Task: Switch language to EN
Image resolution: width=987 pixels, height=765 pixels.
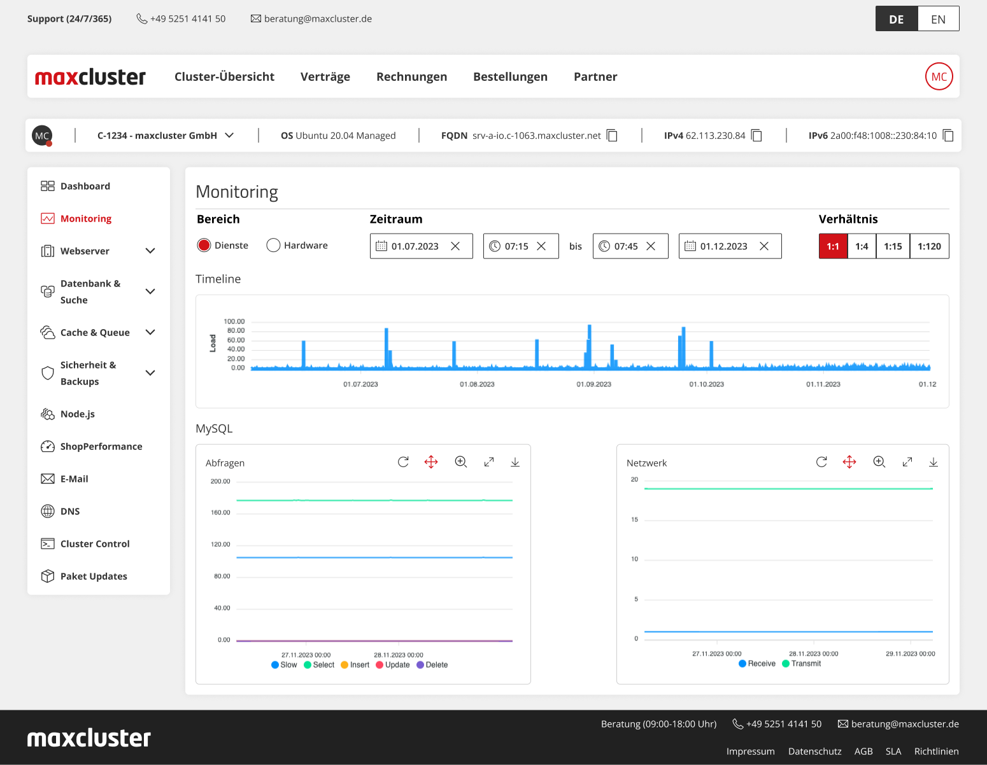Action: click(x=938, y=19)
